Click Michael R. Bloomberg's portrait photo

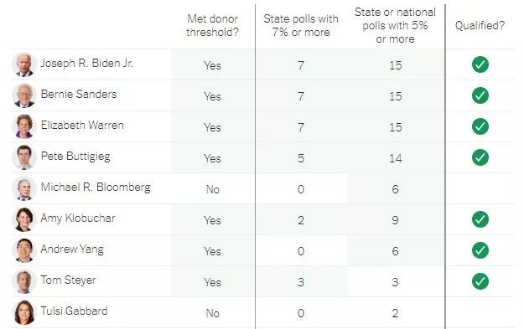[x=24, y=189]
